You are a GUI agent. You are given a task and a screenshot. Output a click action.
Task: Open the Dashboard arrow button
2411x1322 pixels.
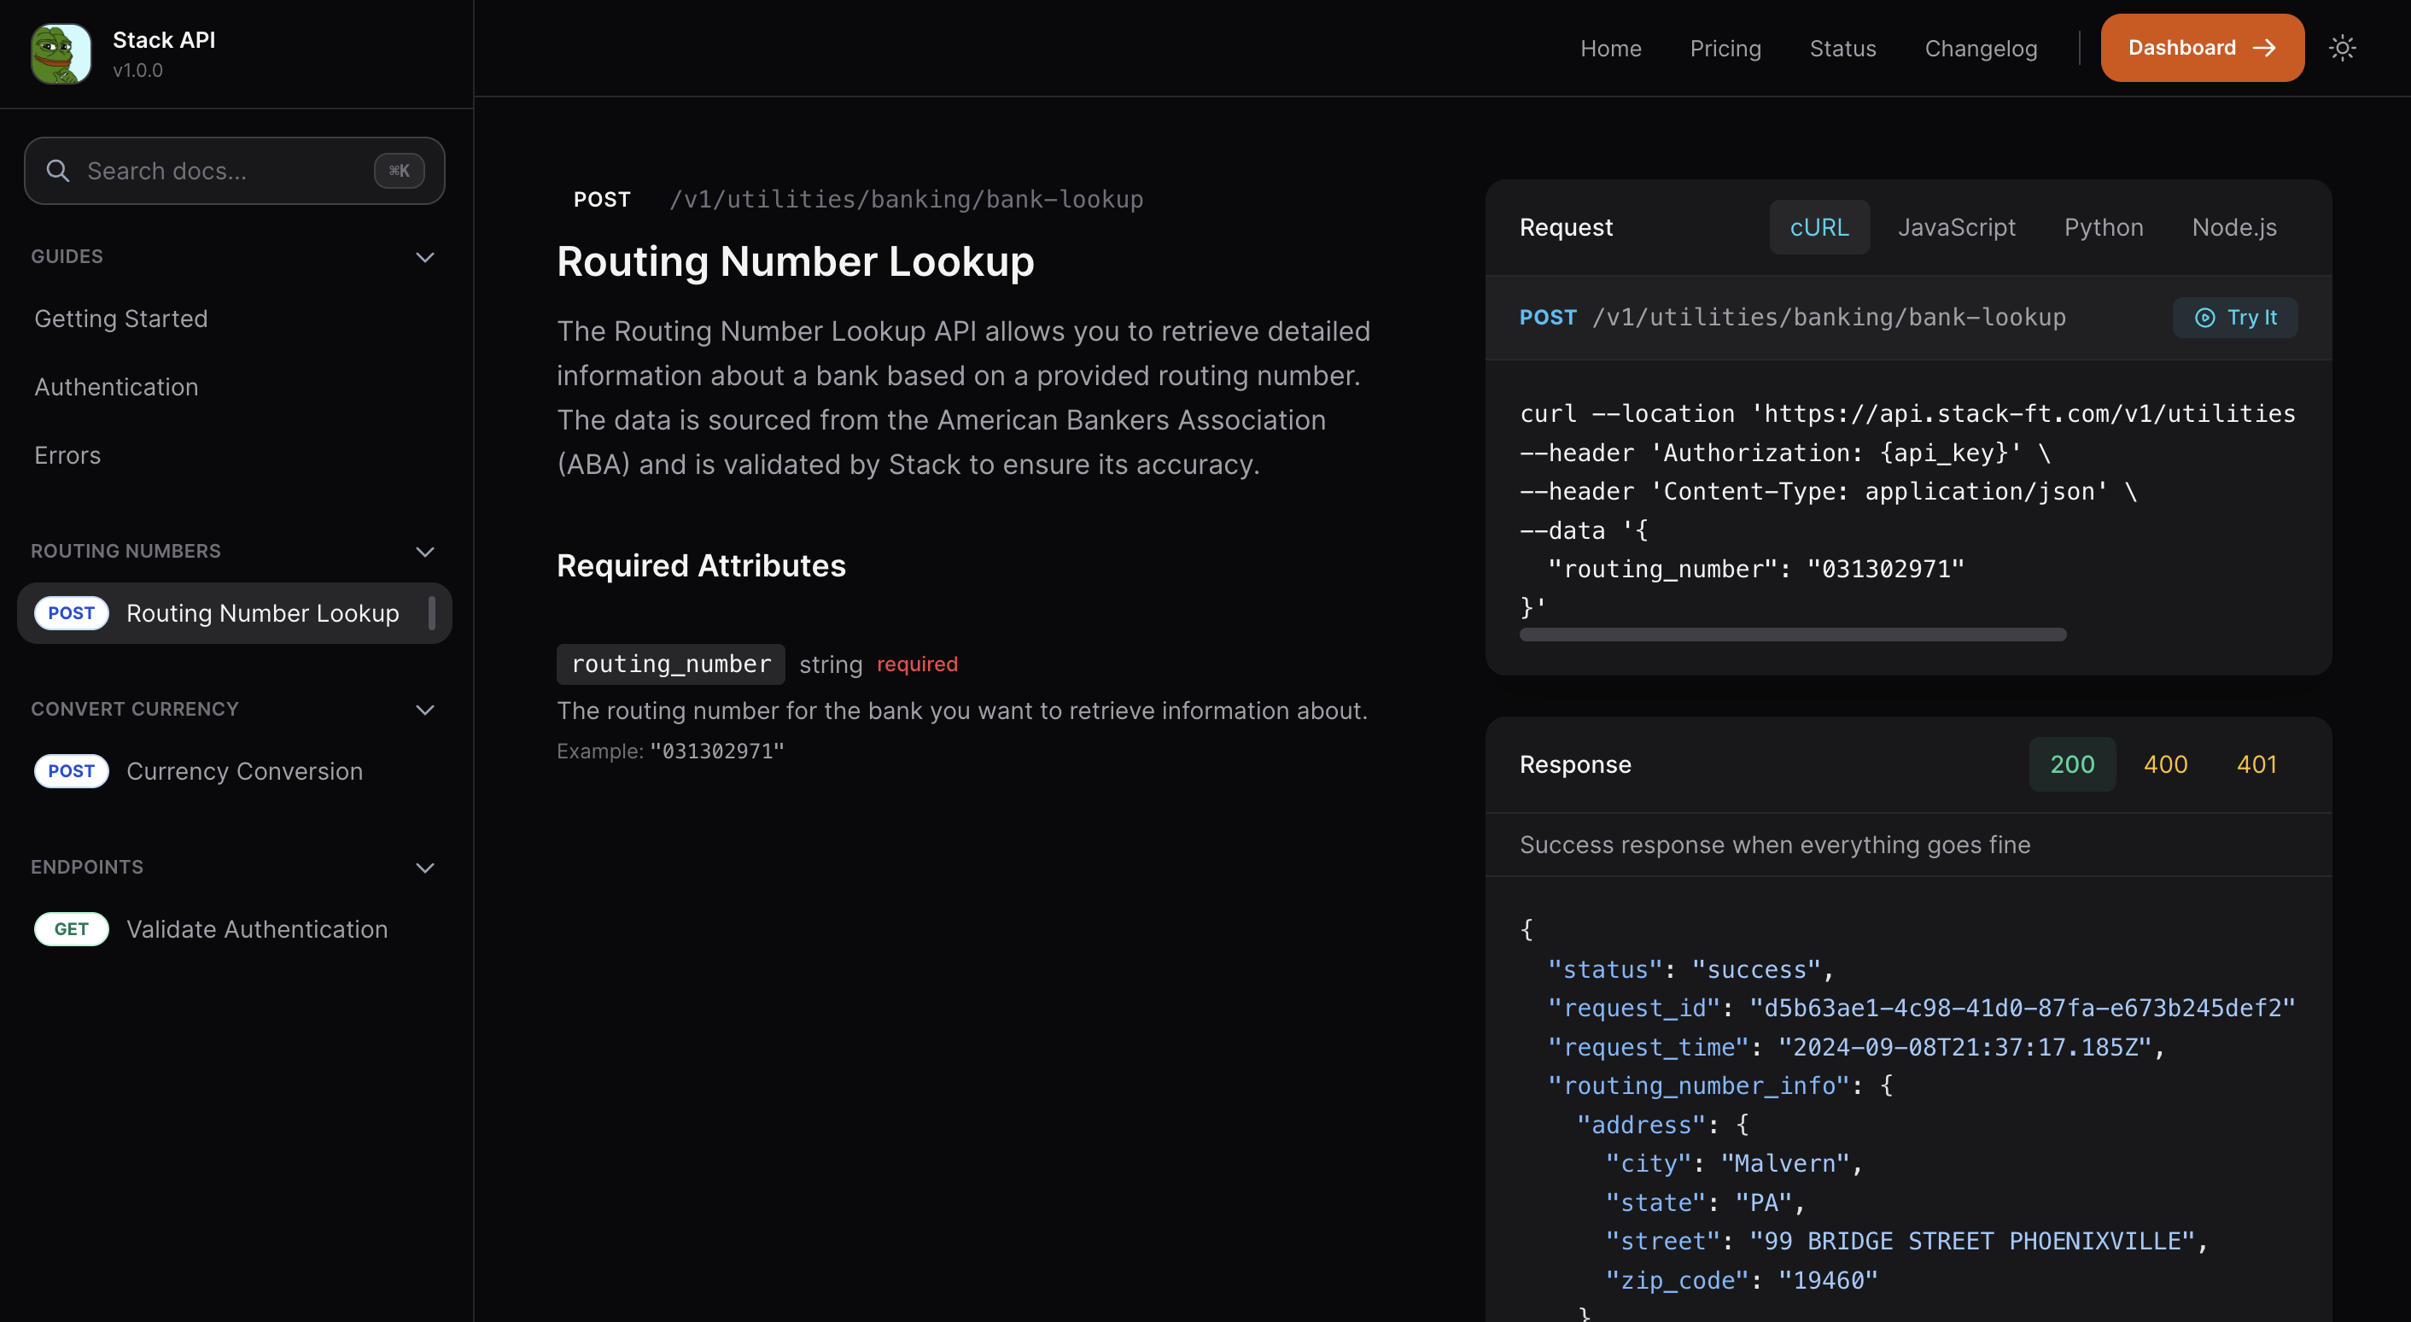[2201, 48]
